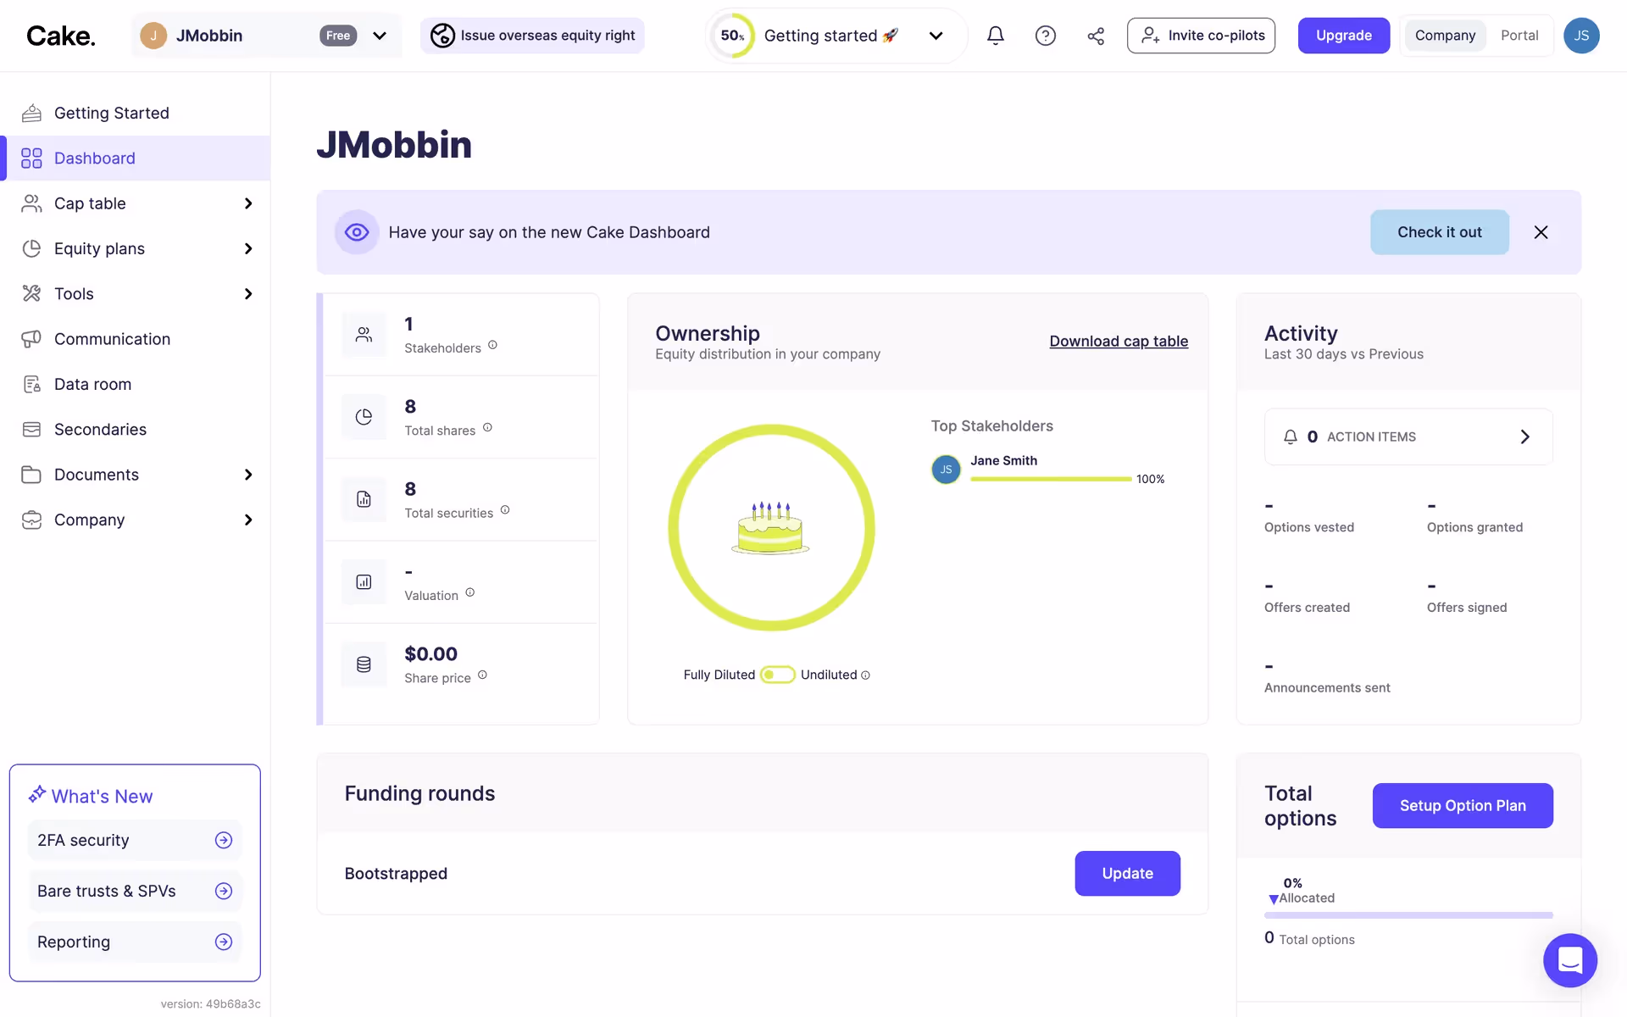Click the options allocated progress bar
Image resolution: width=1627 pixels, height=1017 pixels.
(1408, 915)
